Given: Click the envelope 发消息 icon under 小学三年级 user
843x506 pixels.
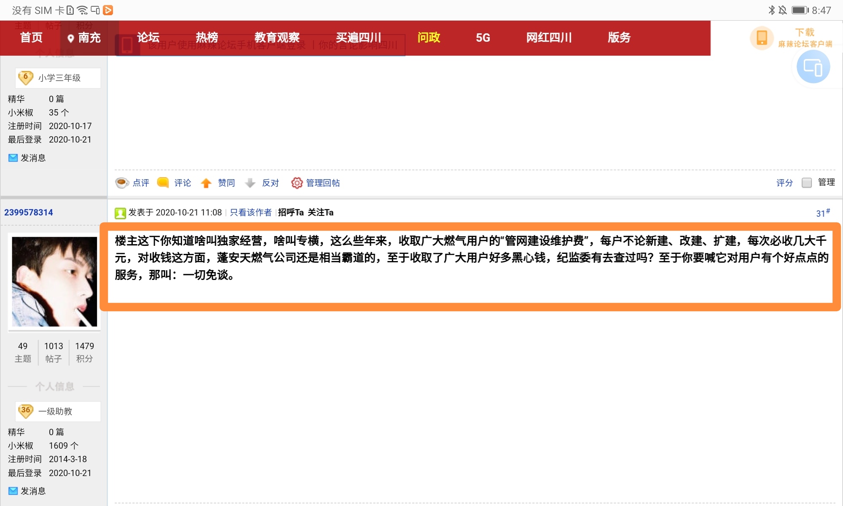Looking at the screenshot, I should tap(13, 158).
